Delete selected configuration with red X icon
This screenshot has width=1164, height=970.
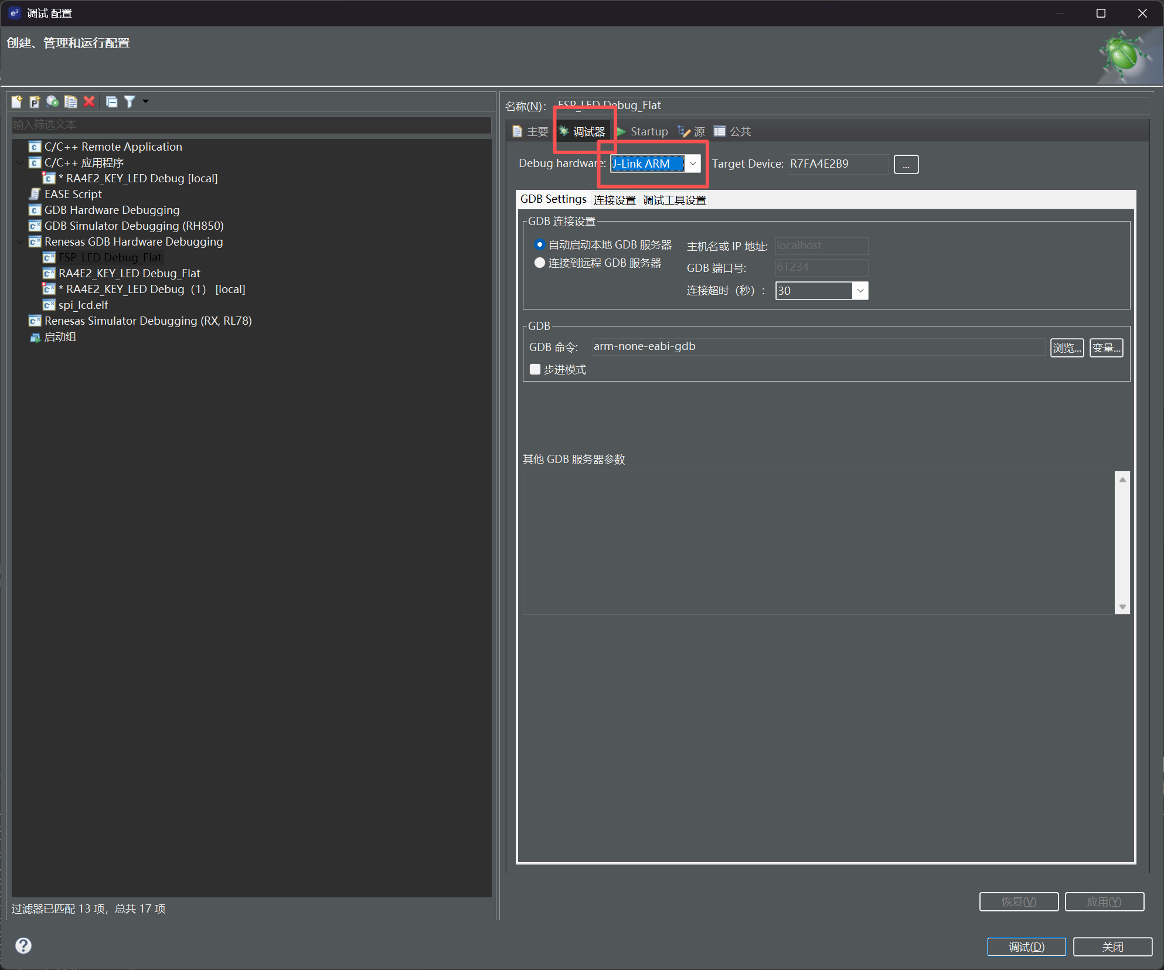click(x=89, y=101)
